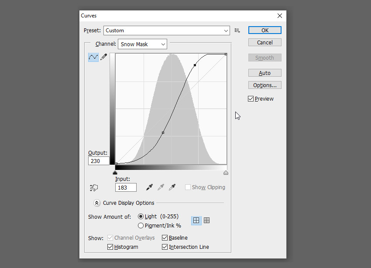This screenshot has height=268, width=371.
Task: Choose the simple grid icon
Action: coord(196,221)
